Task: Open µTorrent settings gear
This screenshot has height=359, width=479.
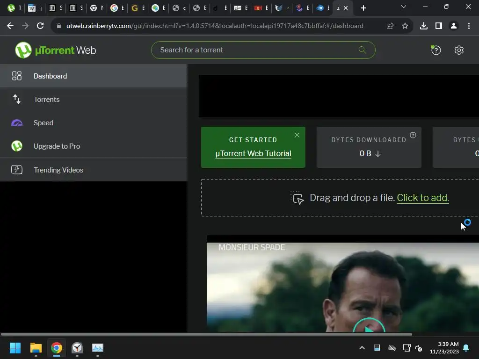Action: [x=459, y=50]
